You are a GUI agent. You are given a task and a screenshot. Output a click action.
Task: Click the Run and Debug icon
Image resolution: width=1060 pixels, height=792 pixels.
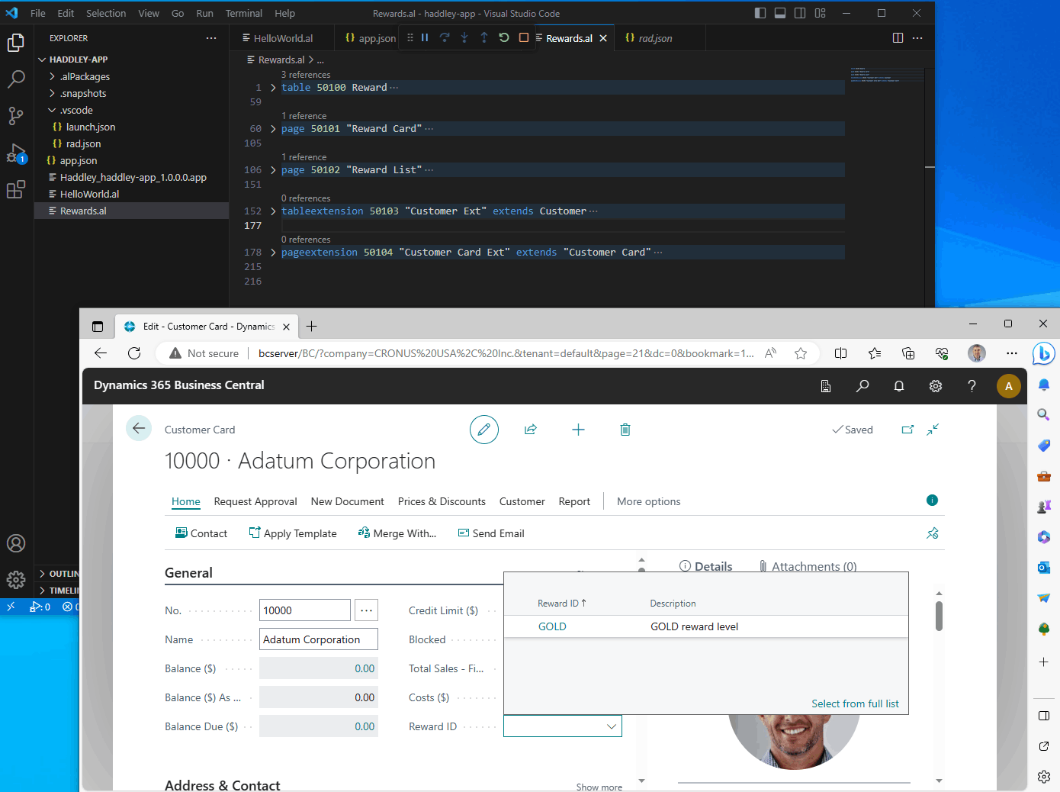click(16, 153)
